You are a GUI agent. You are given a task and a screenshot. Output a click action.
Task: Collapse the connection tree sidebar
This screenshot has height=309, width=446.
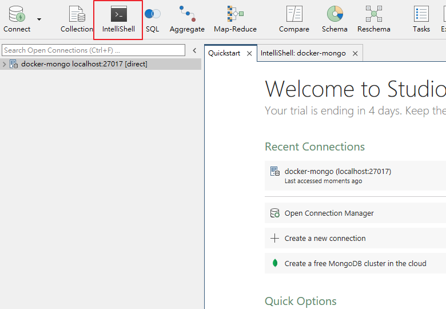tap(194, 51)
